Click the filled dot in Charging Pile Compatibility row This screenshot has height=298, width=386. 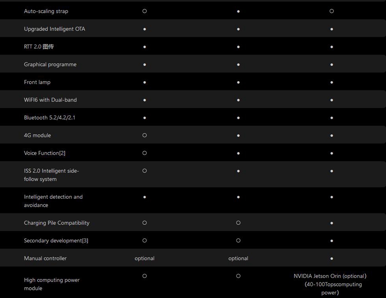coord(332,223)
